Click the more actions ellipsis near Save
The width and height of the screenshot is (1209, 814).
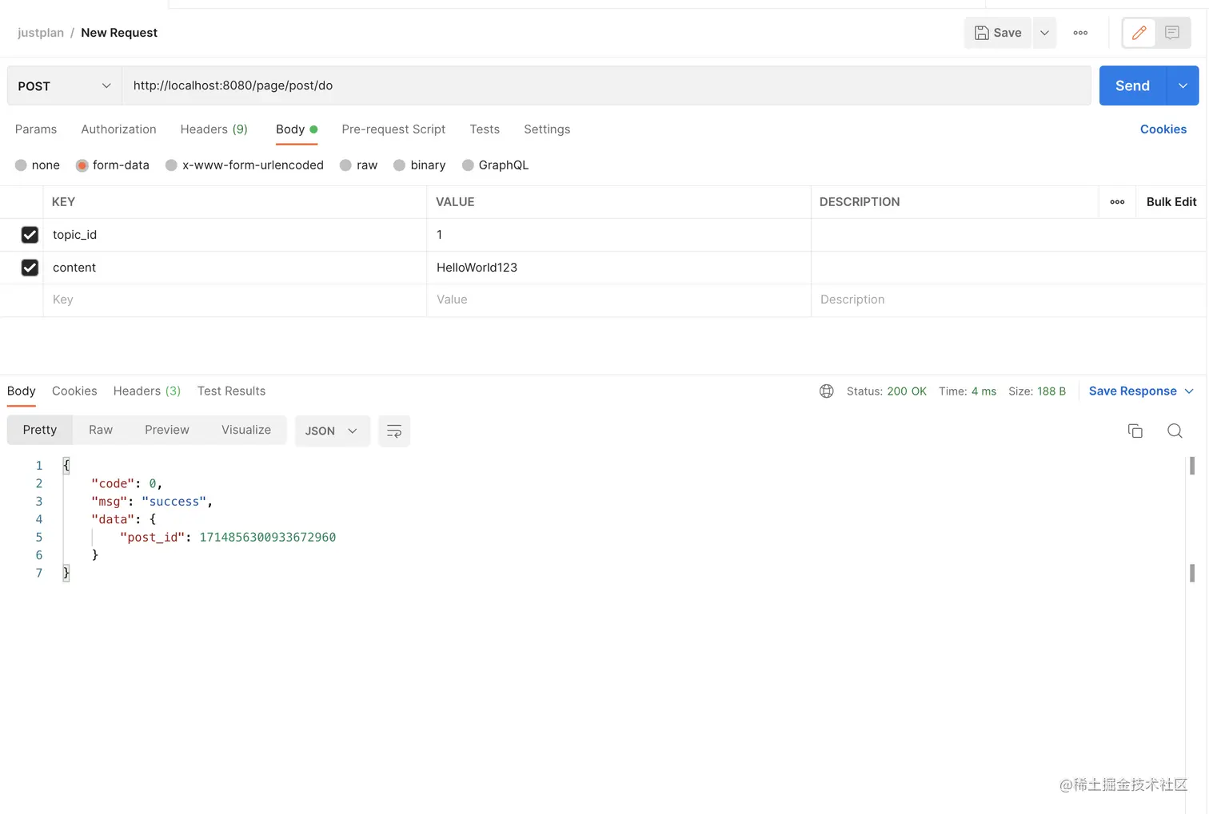(1080, 33)
